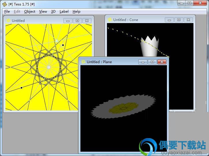The image size is (209, 156).
Task: Close the Untitled : Plane window
Action: coord(162,62)
